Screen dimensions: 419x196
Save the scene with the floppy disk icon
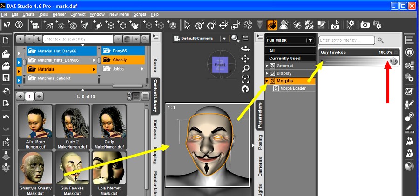coord(6,78)
